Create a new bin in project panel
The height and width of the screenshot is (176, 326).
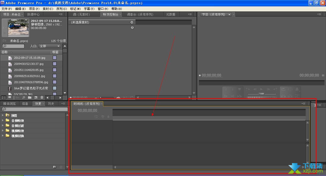pos(30,97)
